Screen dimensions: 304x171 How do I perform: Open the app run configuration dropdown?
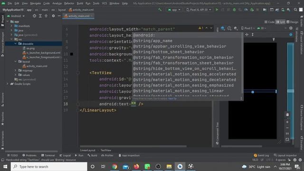[x=174, y=9]
